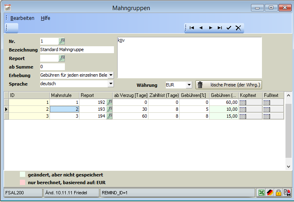This screenshot has height=202, width=294.
Task: Click lösche Preise (der Whrg.) button
Action: pyautogui.click(x=229, y=85)
